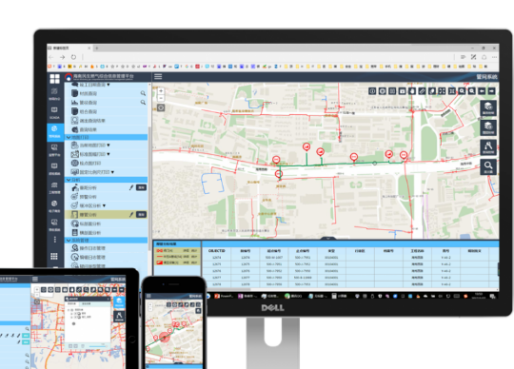
Task: Select 横剖面分析 in the analysis list
Action: point(107,233)
